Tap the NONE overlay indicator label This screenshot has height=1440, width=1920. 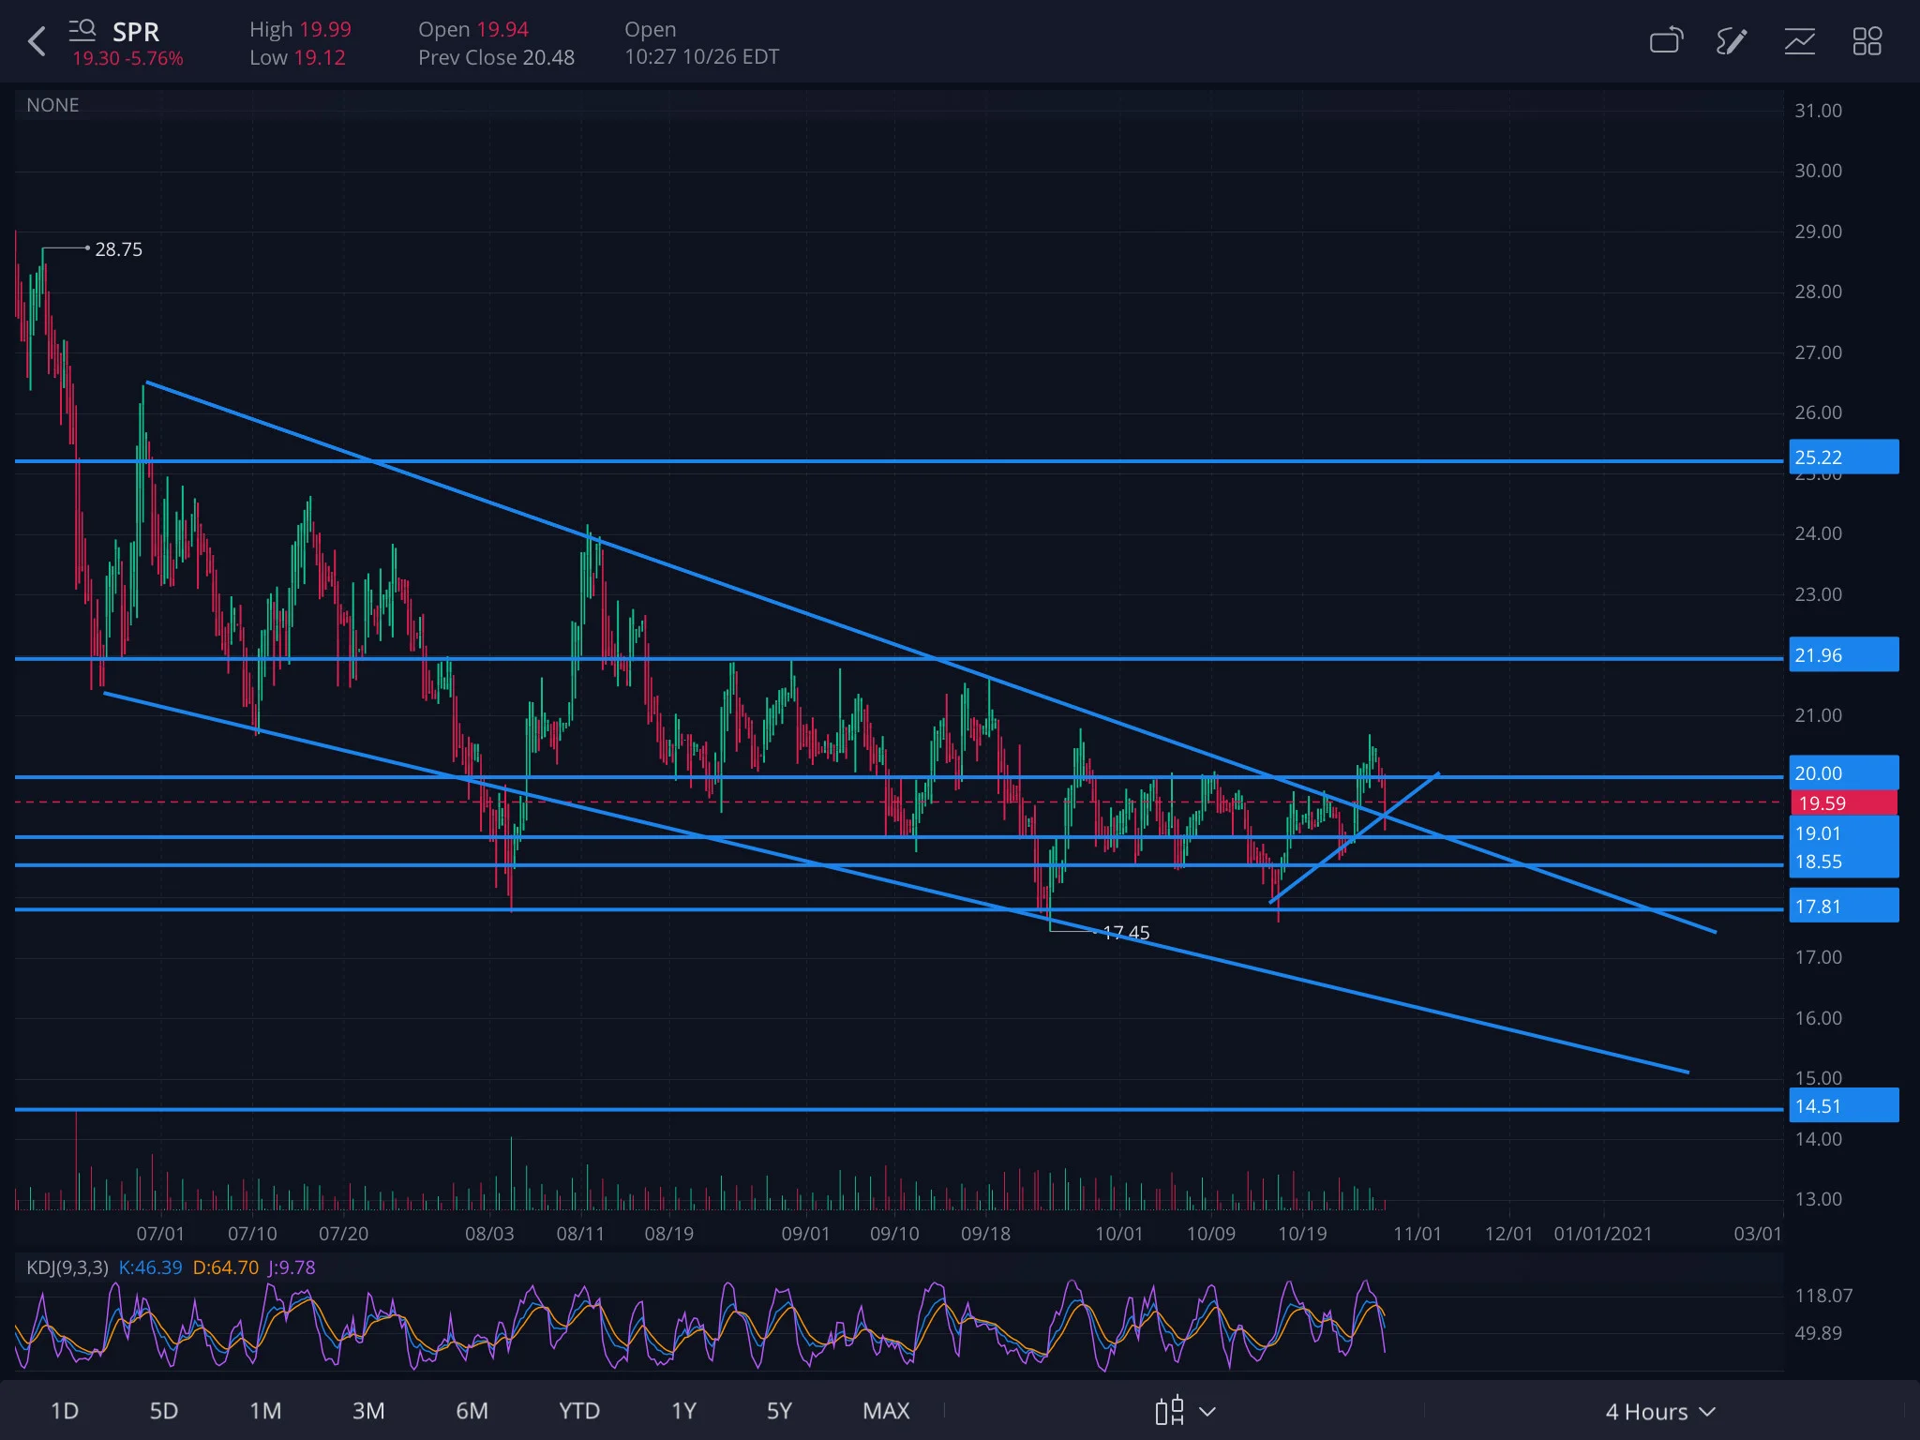coord(52,105)
